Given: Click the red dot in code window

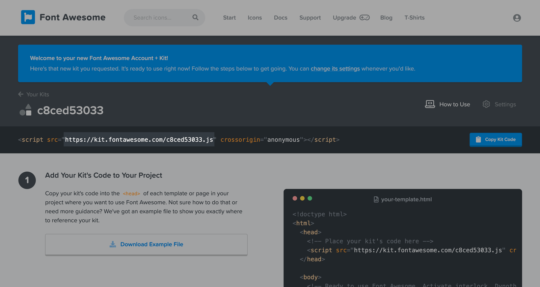Looking at the screenshot, I should 295,198.
